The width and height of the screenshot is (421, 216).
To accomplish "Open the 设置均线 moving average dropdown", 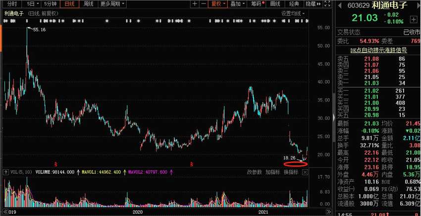I will pos(293,13).
